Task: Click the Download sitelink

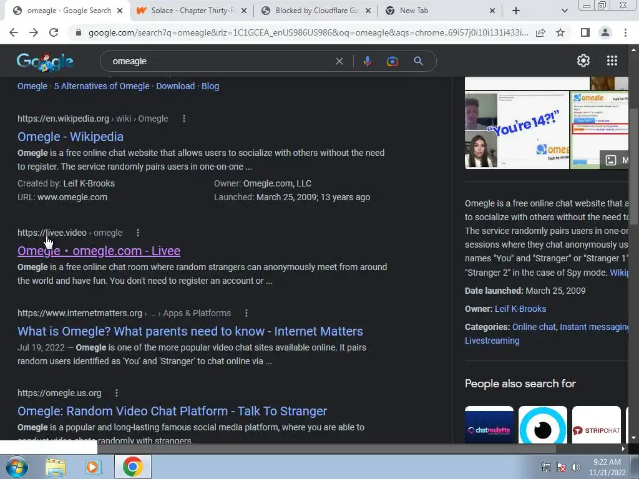Action: 175,86
